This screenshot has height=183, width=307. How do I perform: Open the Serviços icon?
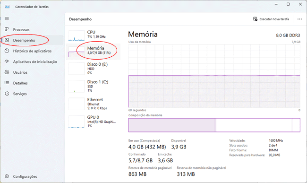pos(7,94)
